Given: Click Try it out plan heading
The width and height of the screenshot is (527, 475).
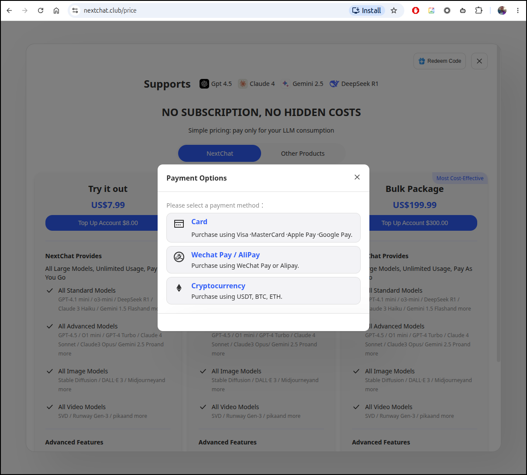Looking at the screenshot, I should (108, 189).
